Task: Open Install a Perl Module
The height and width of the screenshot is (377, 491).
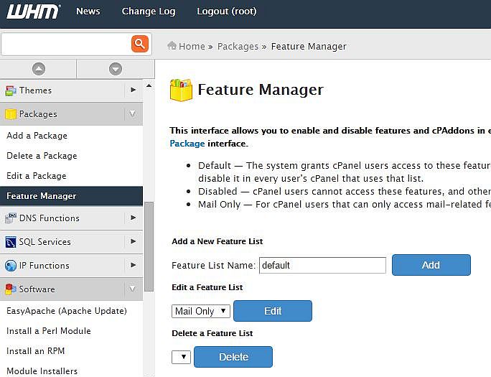Action: coord(49,331)
